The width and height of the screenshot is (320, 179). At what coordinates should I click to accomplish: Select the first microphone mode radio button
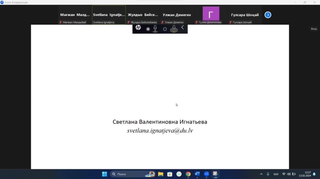click(148, 29)
